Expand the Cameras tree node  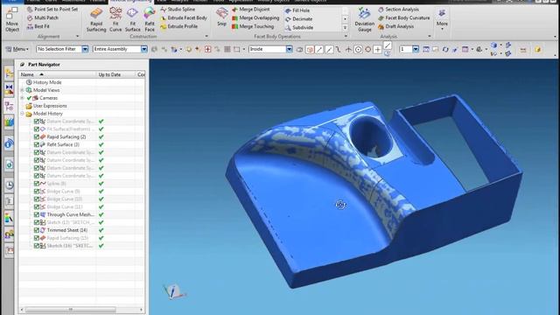[x=22, y=98]
